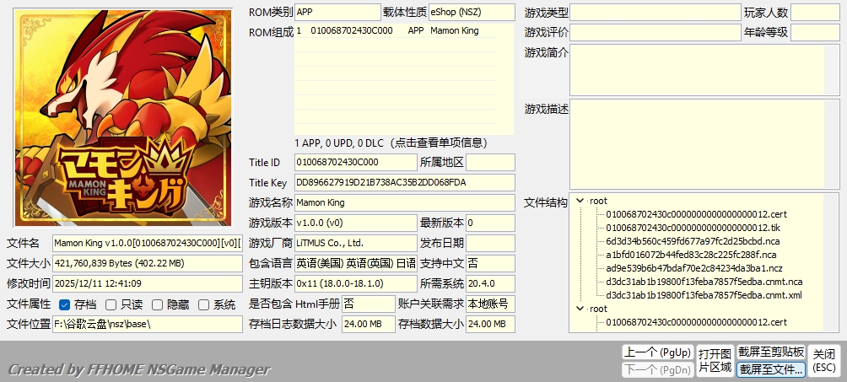This screenshot has height=382, width=847.
Task: Select first 010068702430c...12.cert tree item
Action: pyautogui.click(x=696, y=214)
